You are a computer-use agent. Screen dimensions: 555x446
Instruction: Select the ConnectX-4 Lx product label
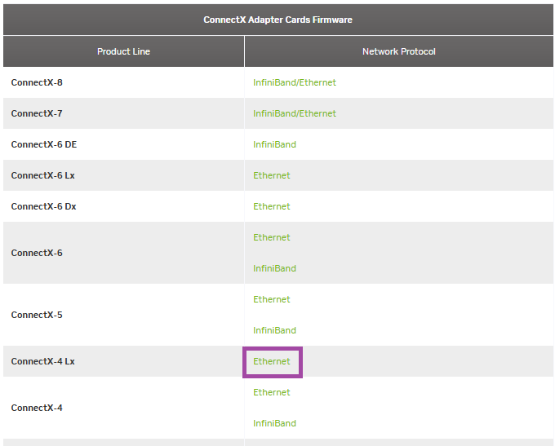pos(42,361)
